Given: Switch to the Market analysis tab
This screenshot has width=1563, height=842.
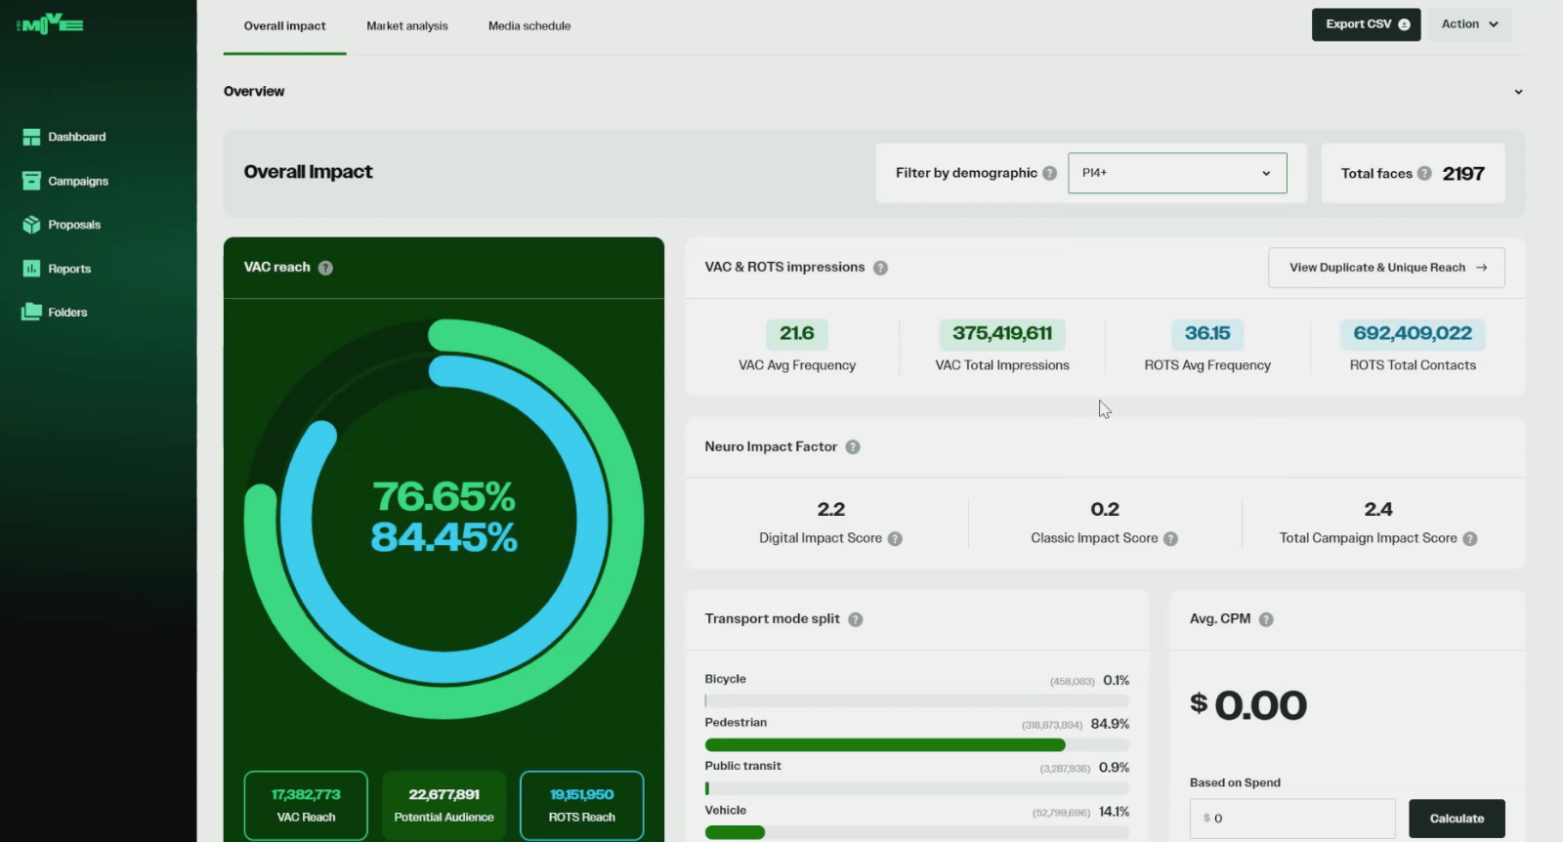Looking at the screenshot, I should point(407,26).
